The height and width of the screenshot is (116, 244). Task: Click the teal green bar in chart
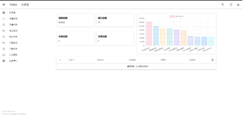[170, 37]
